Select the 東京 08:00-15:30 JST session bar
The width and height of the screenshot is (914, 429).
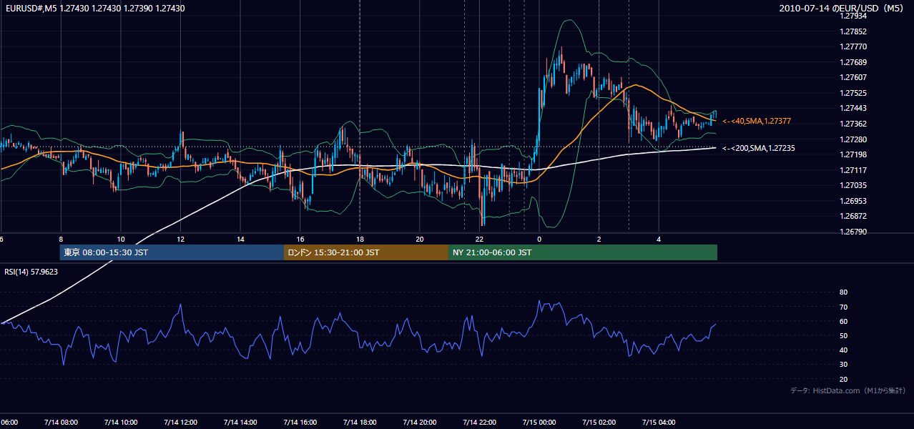[x=172, y=252]
